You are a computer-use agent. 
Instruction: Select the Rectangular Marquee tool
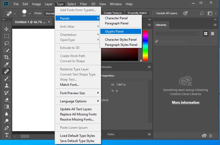(6, 36)
